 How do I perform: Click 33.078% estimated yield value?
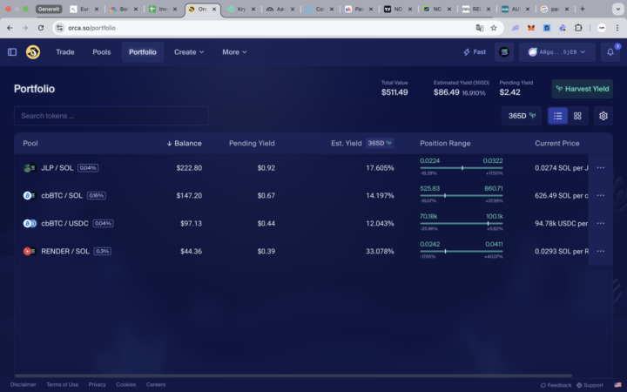pyautogui.click(x=380, y=251)
